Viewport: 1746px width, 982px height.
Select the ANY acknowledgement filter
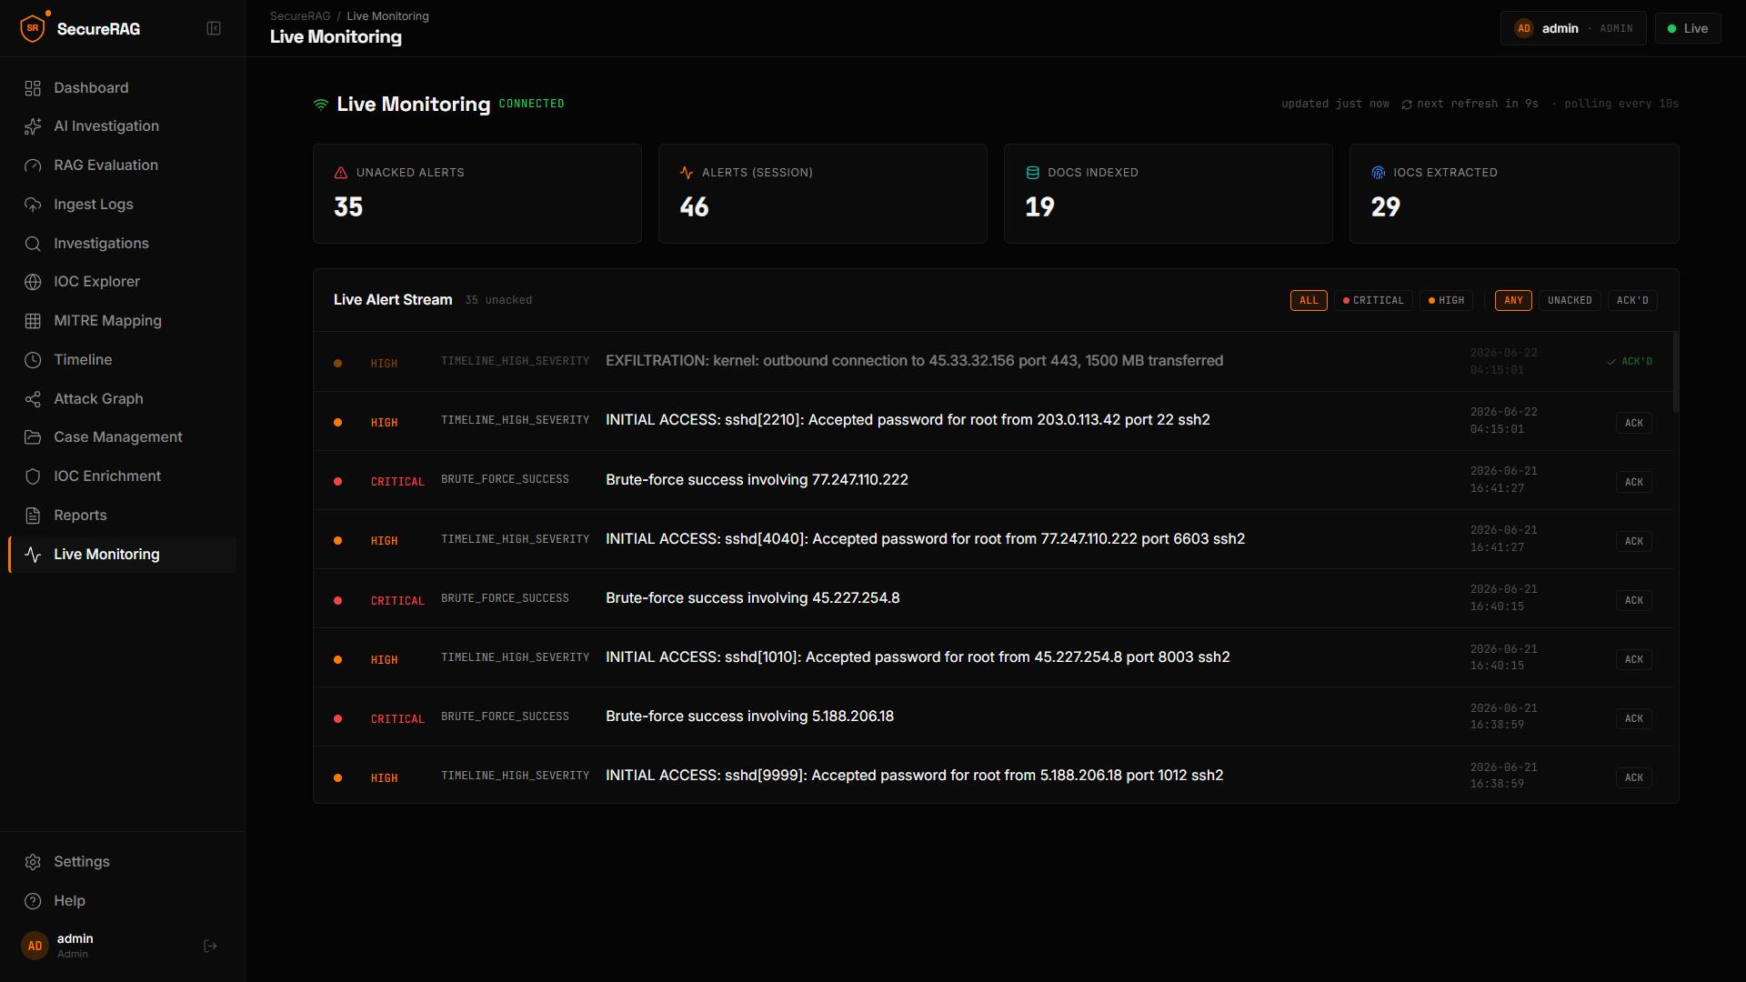coord(1513,300)
